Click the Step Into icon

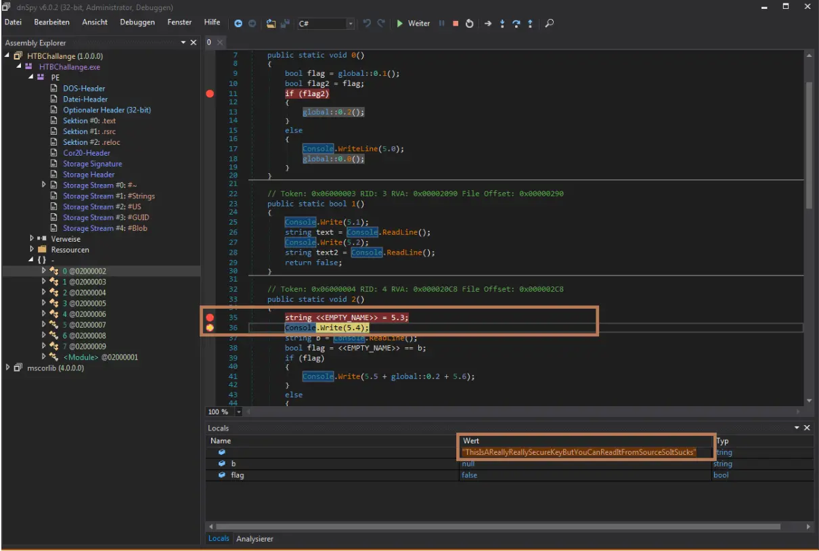(502, 24)
